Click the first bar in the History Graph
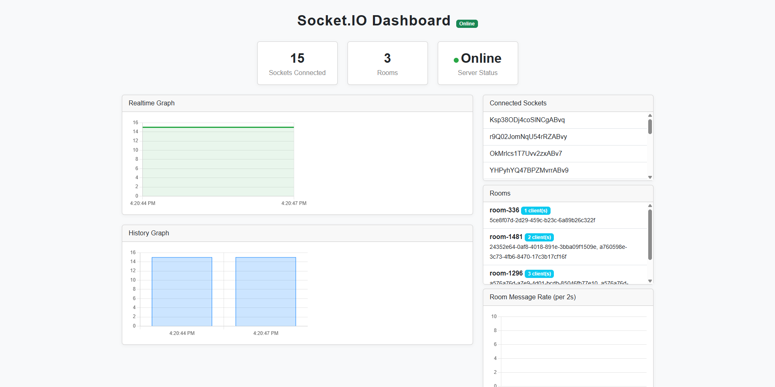This screenshot has width=775, height=387. [182, 291]
